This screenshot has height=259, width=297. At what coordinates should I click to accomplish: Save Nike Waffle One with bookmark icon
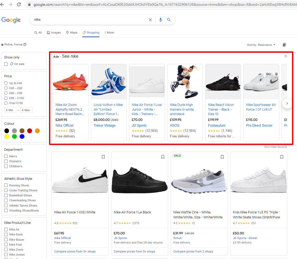pos(222,157)
